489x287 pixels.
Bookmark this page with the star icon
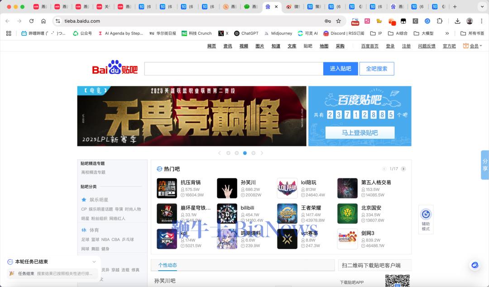(338, 21)
